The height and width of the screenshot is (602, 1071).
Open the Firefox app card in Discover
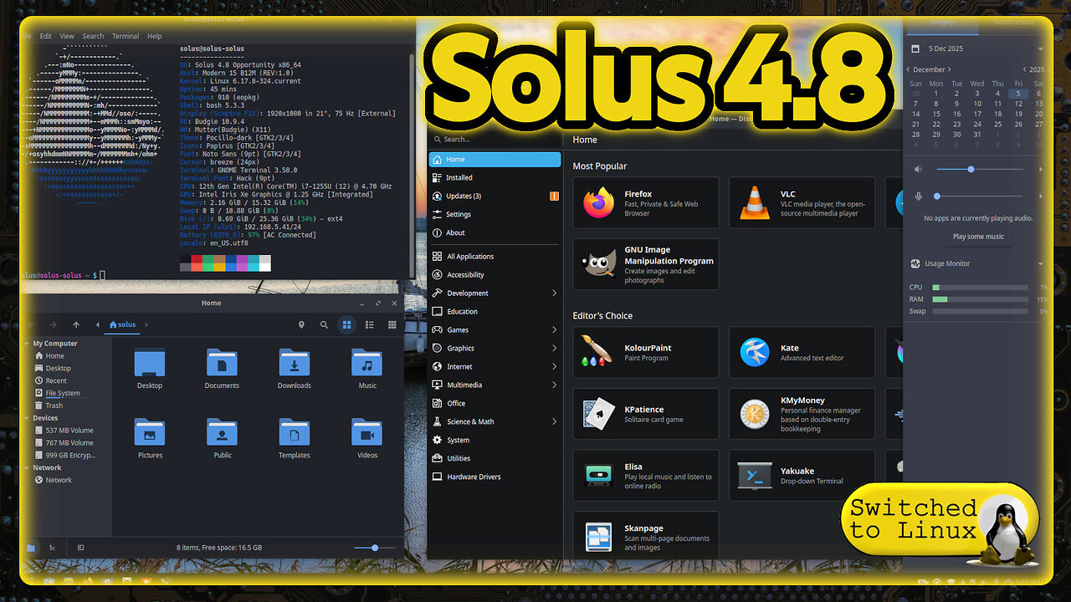[x=646, y=202]
